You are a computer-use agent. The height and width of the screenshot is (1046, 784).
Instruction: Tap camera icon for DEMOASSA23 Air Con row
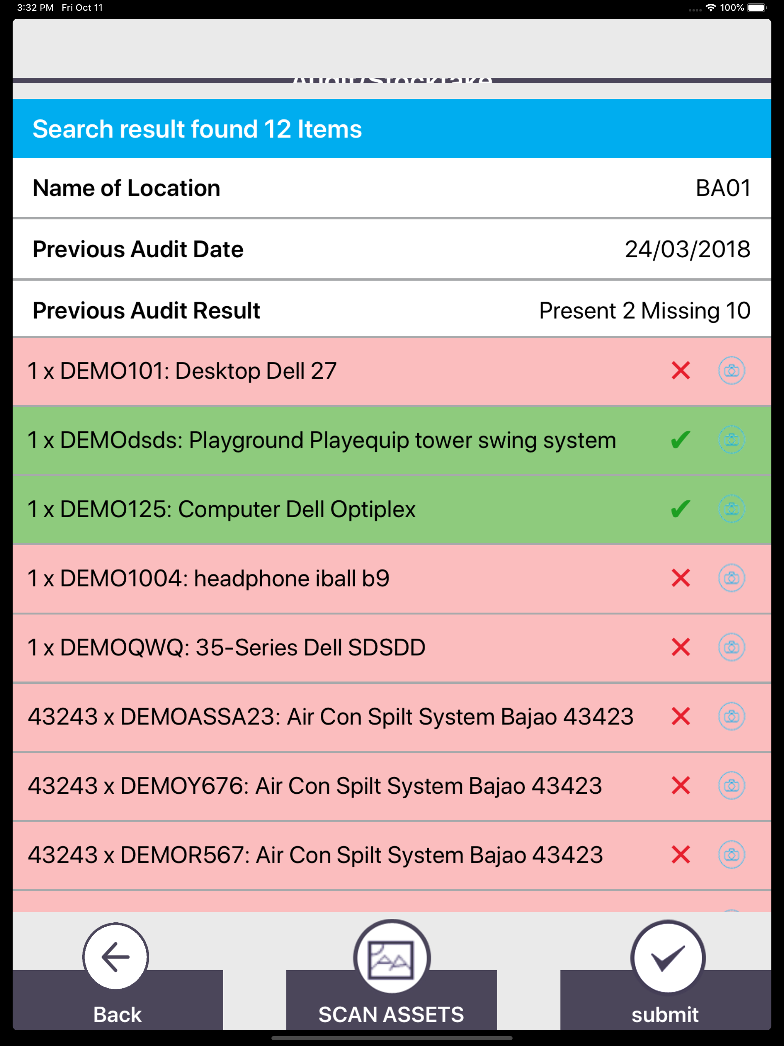tap(731, 716)
